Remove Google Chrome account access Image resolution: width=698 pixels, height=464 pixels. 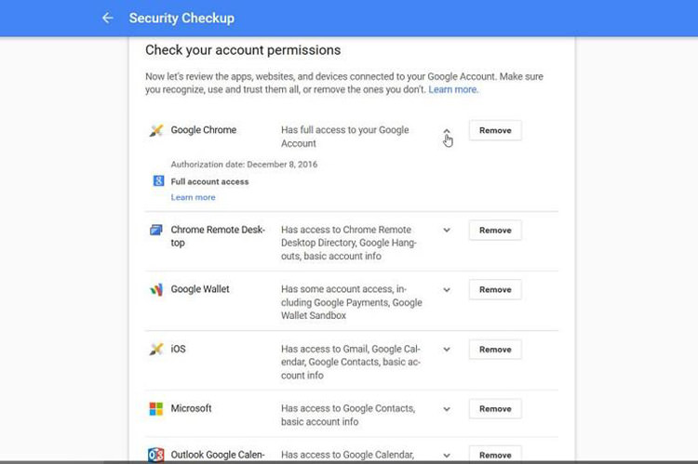(x=495, y=131)
